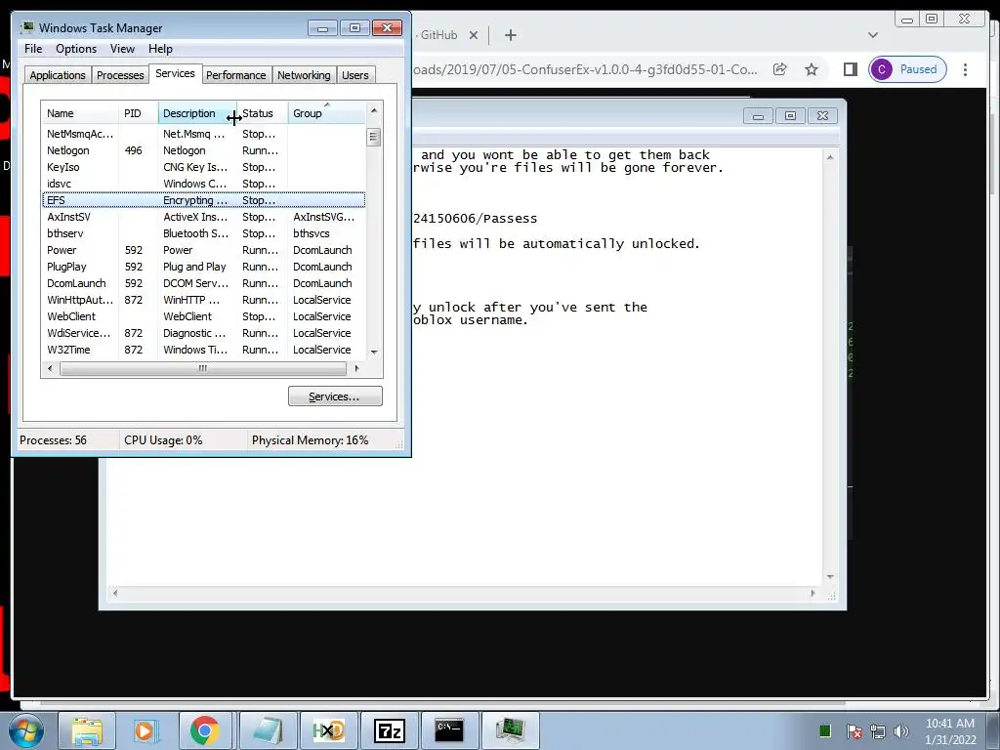This screenshot has height=750, width=1000.
Task: Click the services list horizontal scrollbar thumb
Action: tap(203, 368)
